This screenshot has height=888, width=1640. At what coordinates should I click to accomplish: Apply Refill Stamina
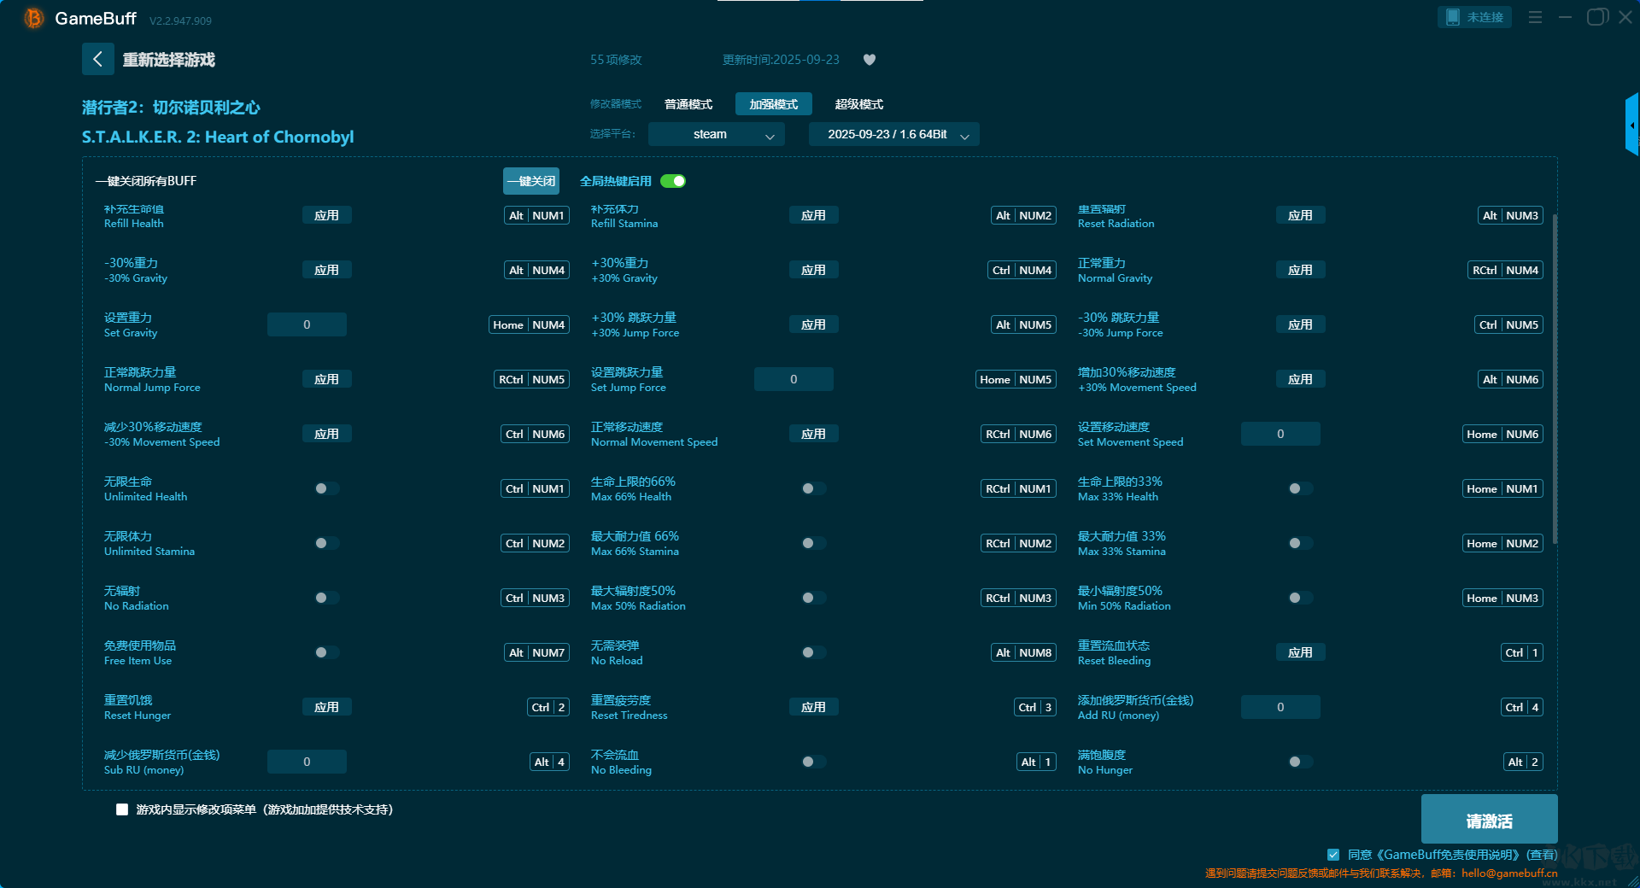coord(813,215)
